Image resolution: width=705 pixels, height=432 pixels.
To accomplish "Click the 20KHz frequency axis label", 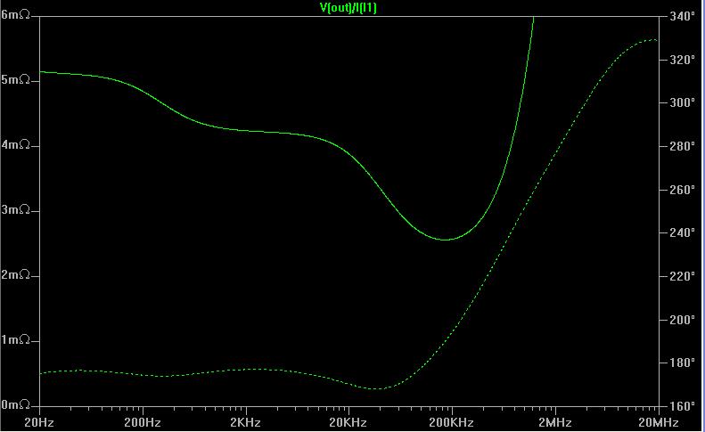I will (348, 422).
